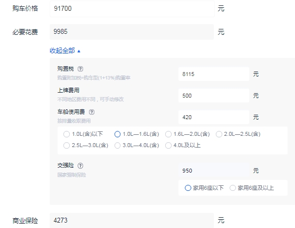This screenshot has width=295, height=228.
Task: Choose the 2.0L—2.5L(含) displacement radio
Action: pyautogui.click(x=219, y=134)
